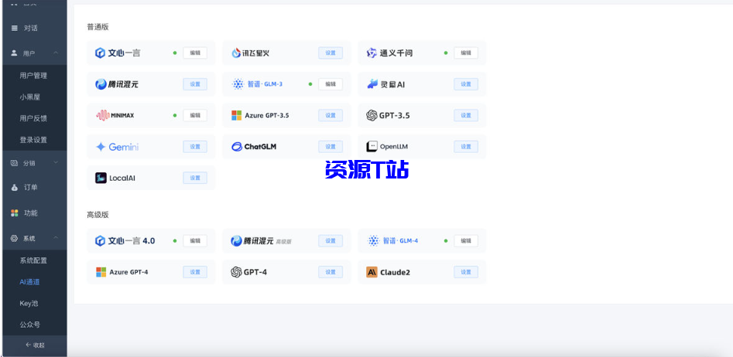
Task: Click the GPT-3.5 OpenAI logo
Action: [x=372, y=115]
